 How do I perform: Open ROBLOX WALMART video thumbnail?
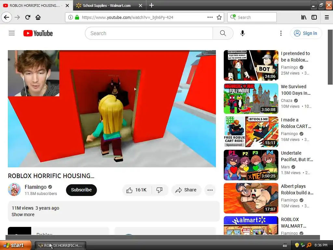(251, 225)
